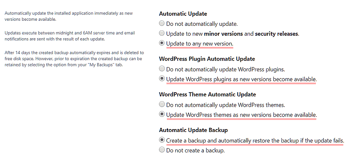
Task: Click the 'WordPress Plugin Automatic Update' heading
Action: [207, 59]
